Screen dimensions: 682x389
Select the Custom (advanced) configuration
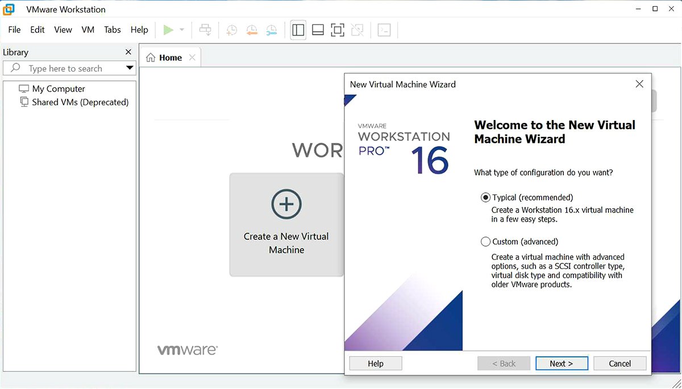coord(486,241)
